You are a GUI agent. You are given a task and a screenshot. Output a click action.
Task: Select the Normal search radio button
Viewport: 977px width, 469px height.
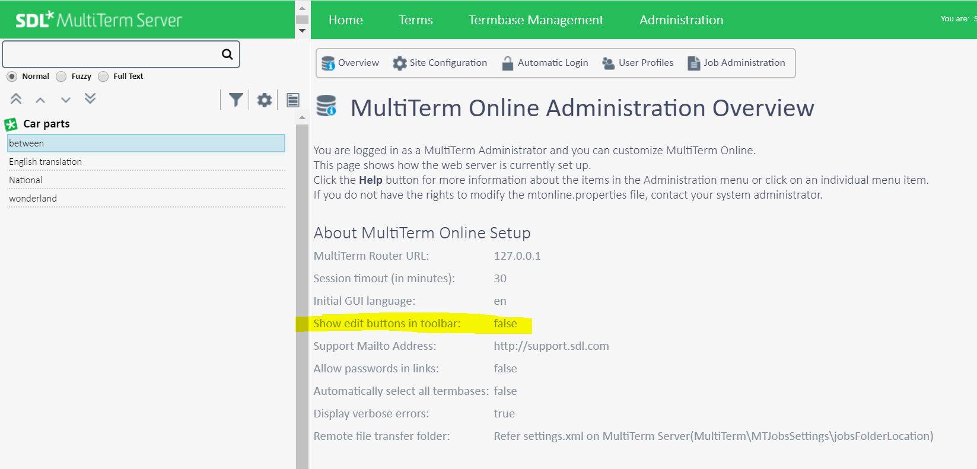[12, 76]
